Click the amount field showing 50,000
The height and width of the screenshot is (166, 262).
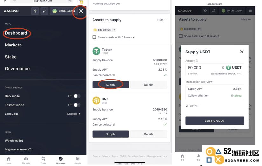click(x=215, y=70)
